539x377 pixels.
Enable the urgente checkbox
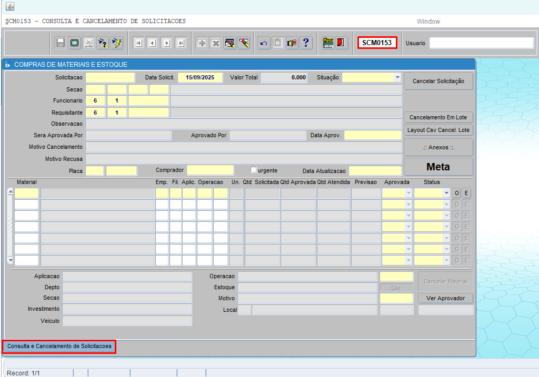[x=254, y=170]
